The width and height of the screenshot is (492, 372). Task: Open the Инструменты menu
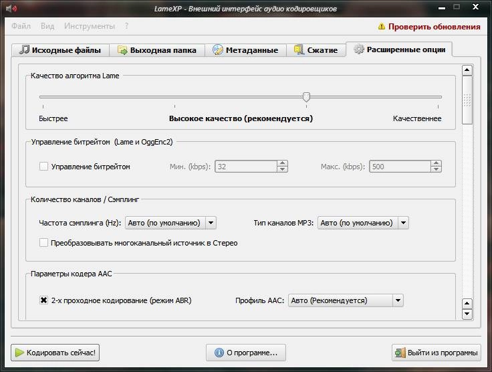coord(90,26)
